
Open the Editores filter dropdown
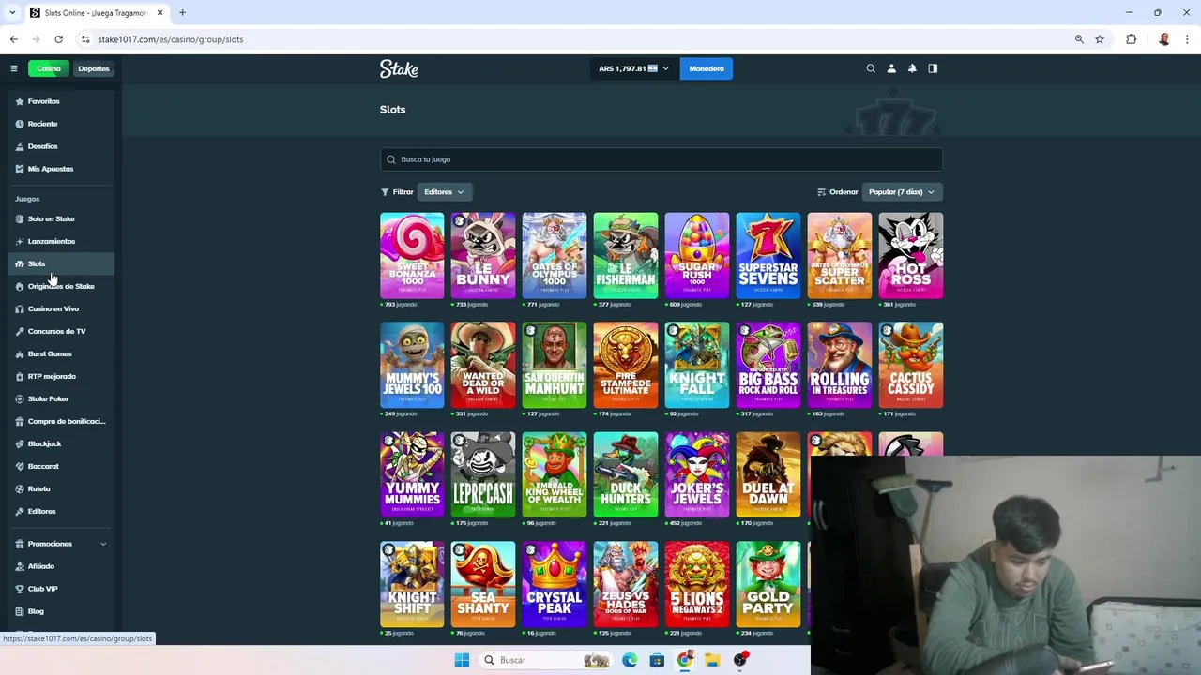444,192
